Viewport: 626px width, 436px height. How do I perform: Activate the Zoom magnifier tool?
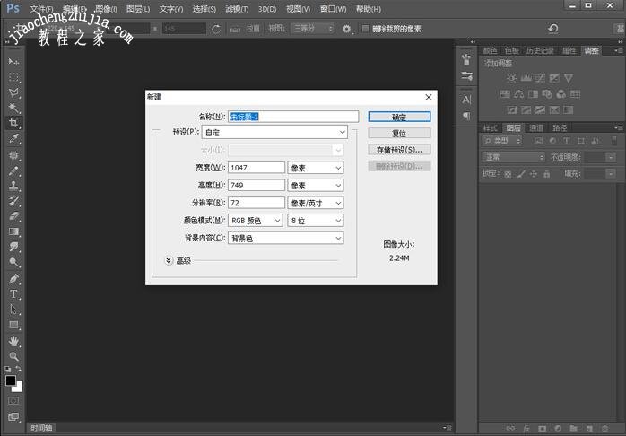pyautogui.click(x=13, y=356)
